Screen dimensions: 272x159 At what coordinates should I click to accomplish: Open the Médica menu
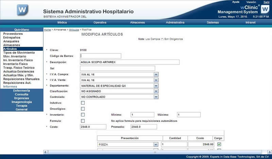click(x=62, y=23)
